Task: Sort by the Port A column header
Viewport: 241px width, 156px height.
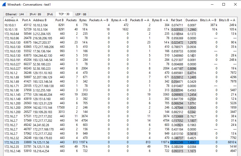Action: [x=27, y=20]
